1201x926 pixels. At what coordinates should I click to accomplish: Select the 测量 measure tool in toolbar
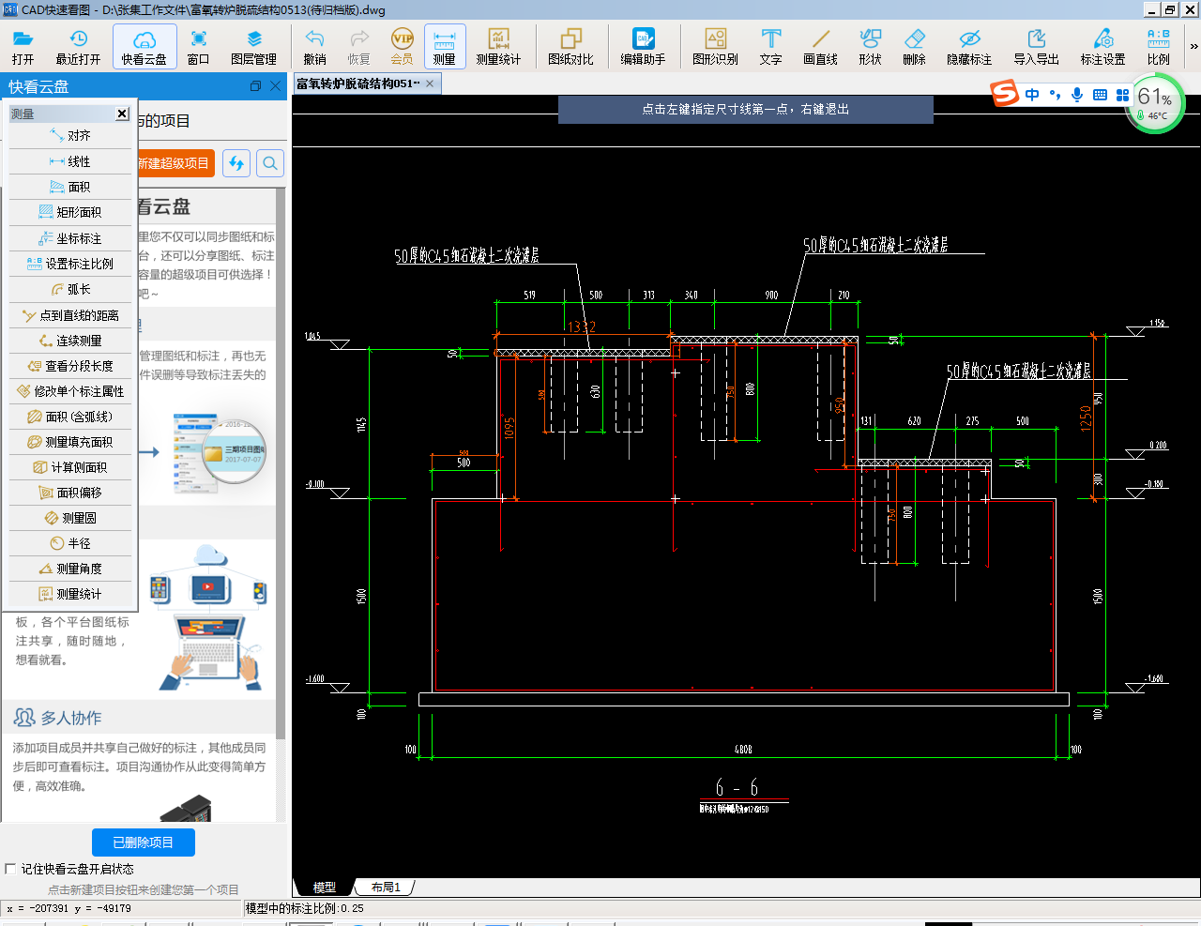[x=445, y=47]
